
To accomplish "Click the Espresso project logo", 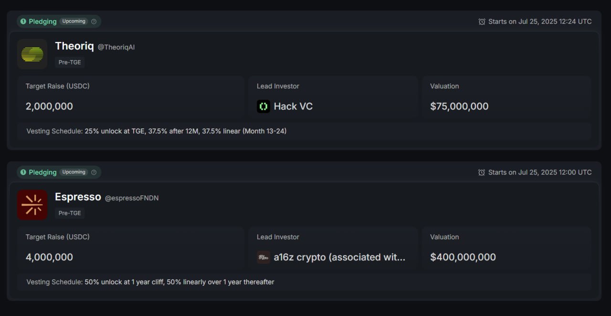I will [32, 205].
